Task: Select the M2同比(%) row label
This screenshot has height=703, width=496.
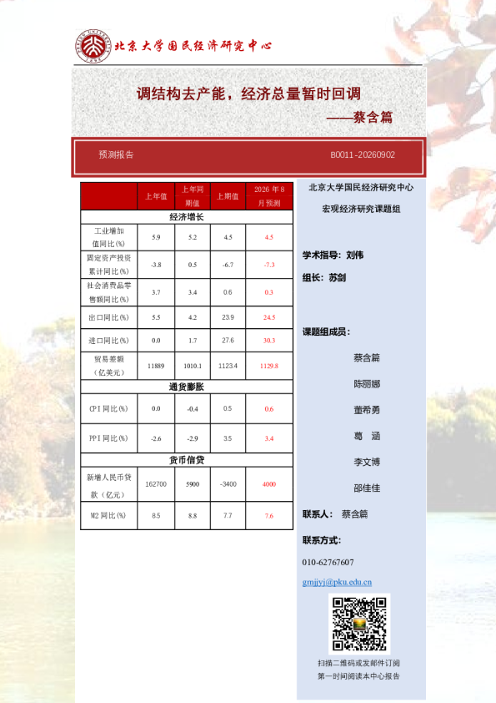Action: [x=108, y=516]
